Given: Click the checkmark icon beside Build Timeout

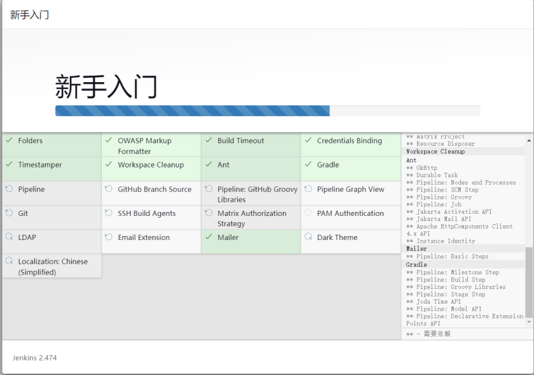Looking at the screenshot, I should pyautogui.click(x=209, y=140).
